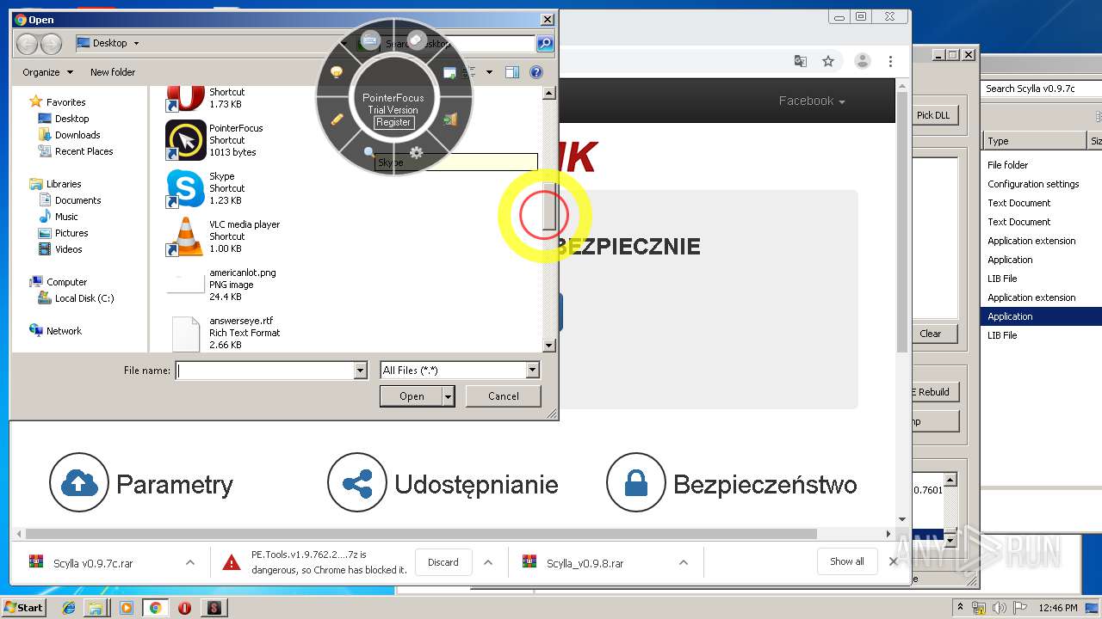Expand options for Scylla_v0.9.8.rar download
Viewport: 1102px width, 619px height.
coord(683,562)
